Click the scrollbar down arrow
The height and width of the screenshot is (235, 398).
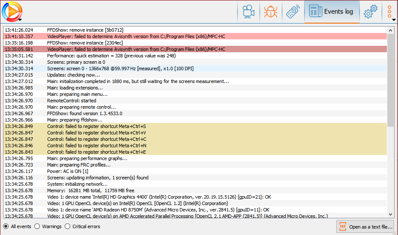click(x=390, y=214)
